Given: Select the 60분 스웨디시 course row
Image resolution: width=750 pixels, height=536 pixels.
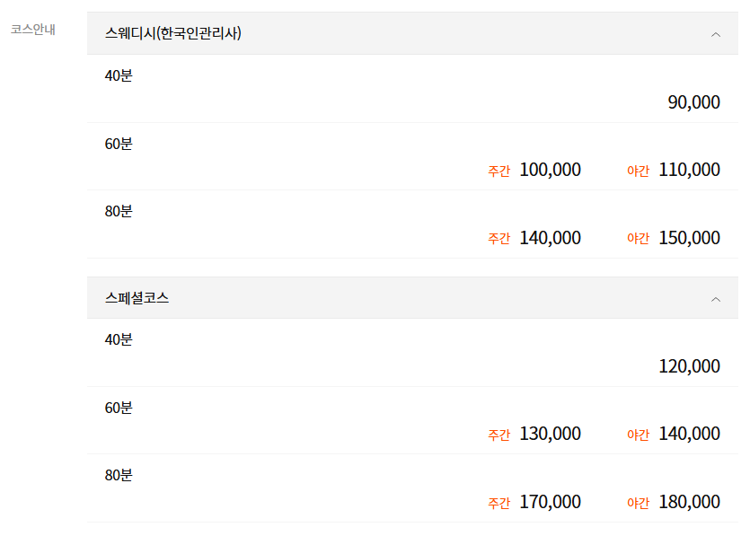Looking at the screenshot, I should (x=404, y=156).
